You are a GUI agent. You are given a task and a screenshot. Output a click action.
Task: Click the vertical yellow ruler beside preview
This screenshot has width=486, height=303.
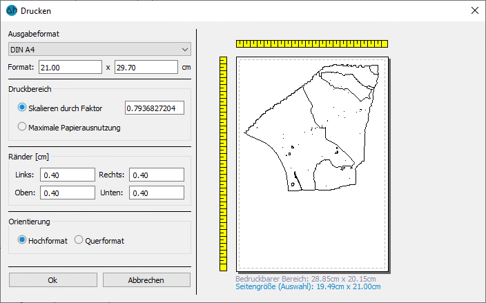coord(223,164)
